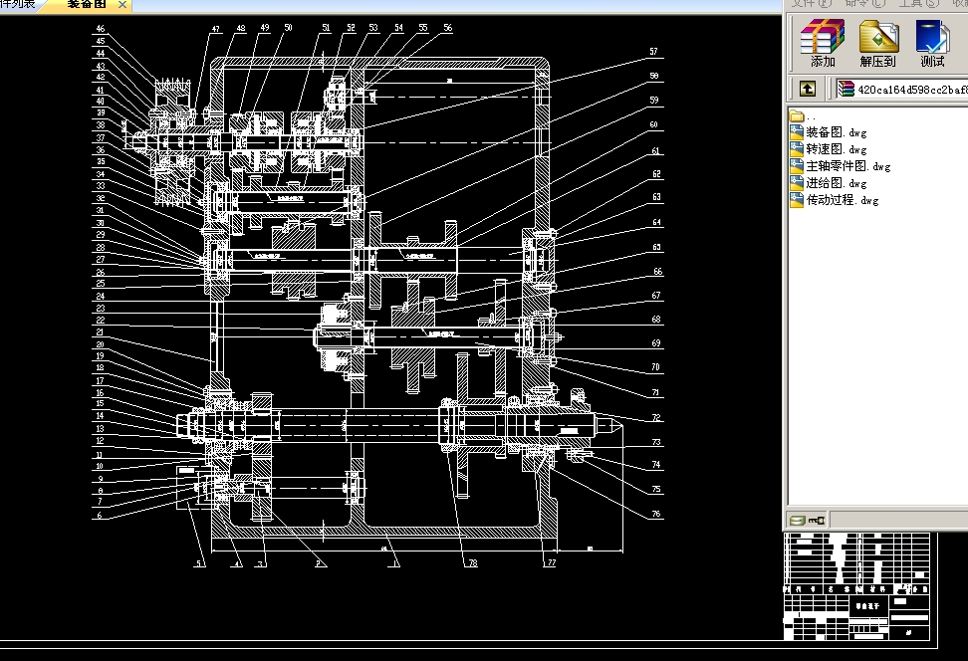Image resolution: width=968 pixels, height=661 pixels.
Task: Open the 命令(C) menu
Action: pyautogui.click(x=864, y=3)
